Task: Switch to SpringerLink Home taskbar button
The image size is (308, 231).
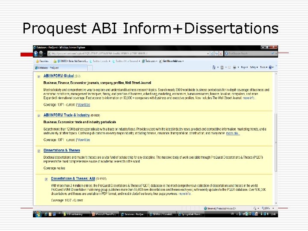Action: pos(190,214)
